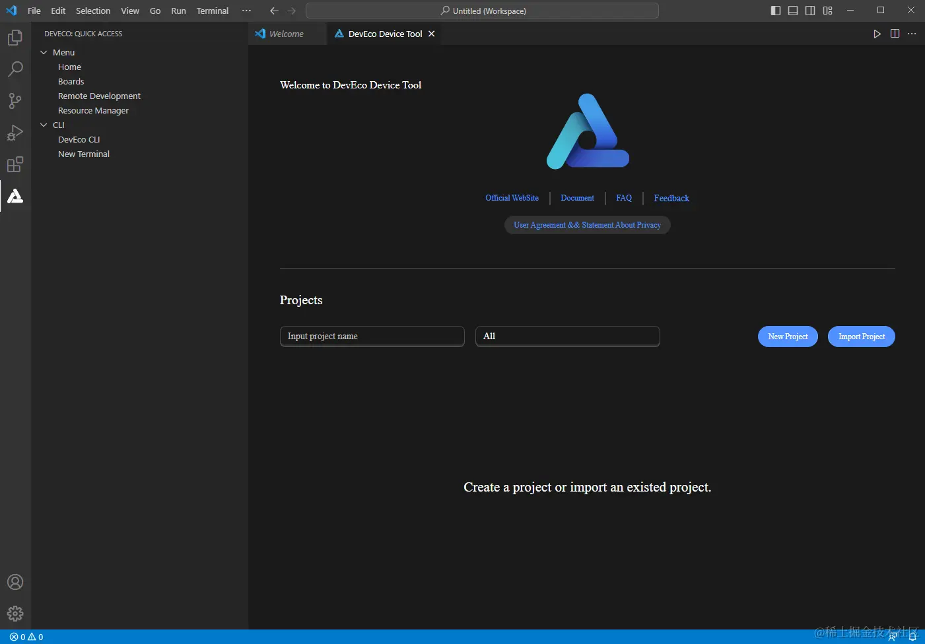Open the Source Control view
Screen dimensions: 925x644
(x=15, y=100)
